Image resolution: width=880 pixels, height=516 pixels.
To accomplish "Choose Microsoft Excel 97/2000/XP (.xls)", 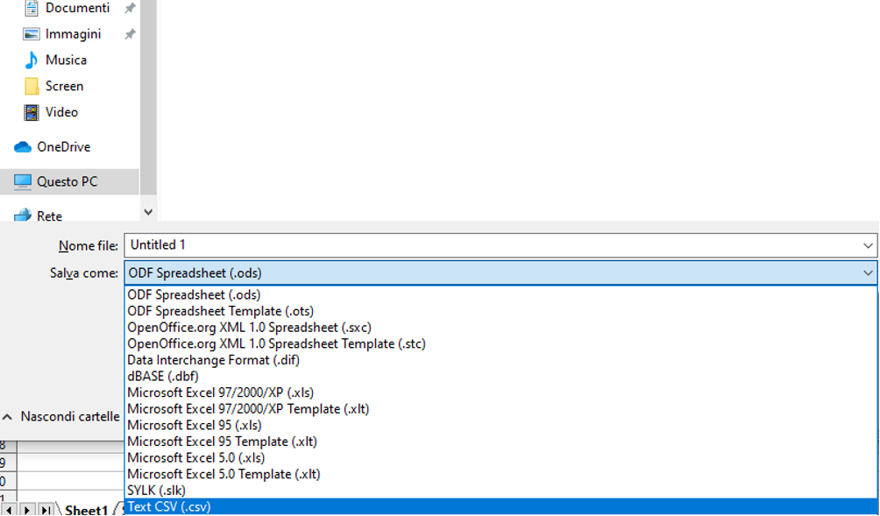I will [x=500, y=392].
